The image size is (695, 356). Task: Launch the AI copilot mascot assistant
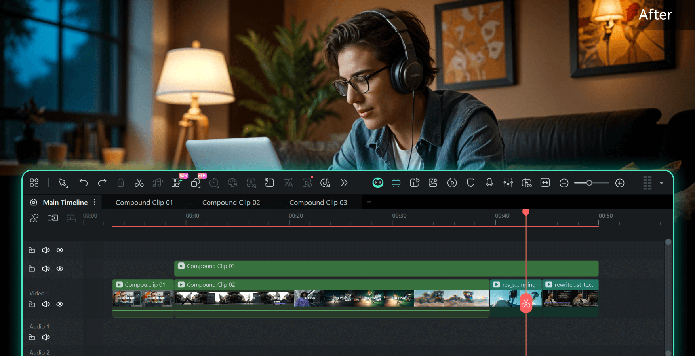point(378,183)
